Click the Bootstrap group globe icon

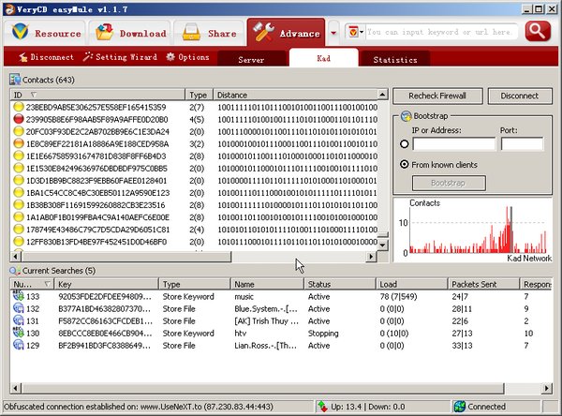coord(406,116)
